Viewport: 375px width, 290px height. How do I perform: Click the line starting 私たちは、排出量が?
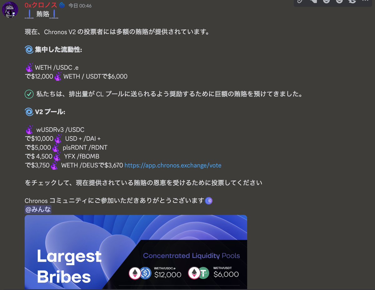(x=169, y=94)
